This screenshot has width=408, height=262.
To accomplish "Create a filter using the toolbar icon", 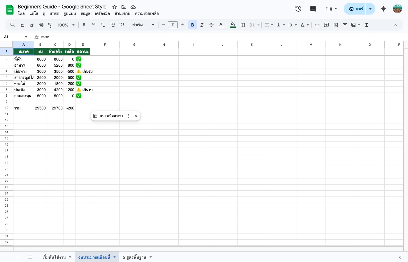I will [x=345, y=25].
